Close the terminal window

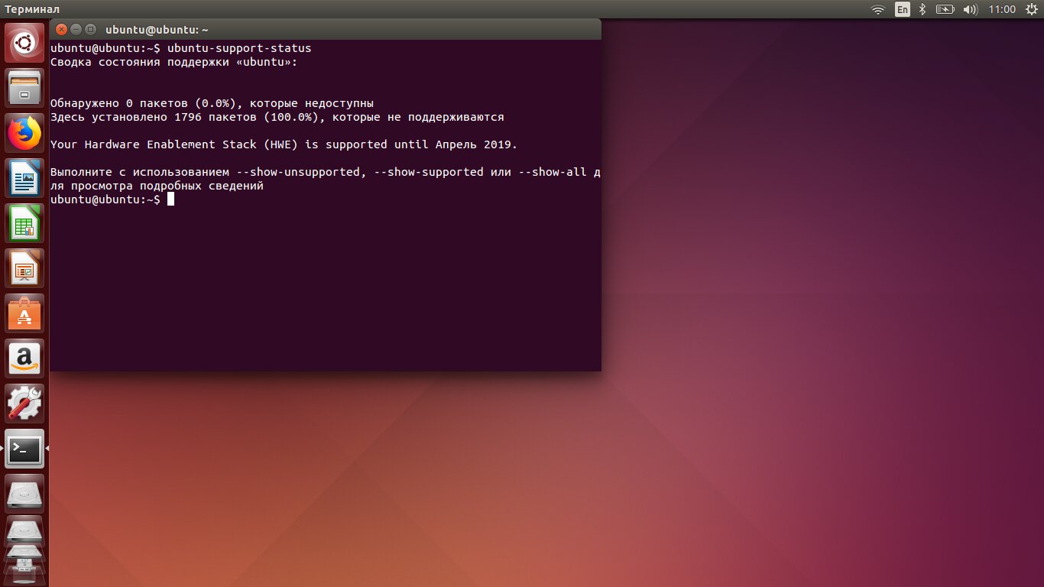pos(61,29)
